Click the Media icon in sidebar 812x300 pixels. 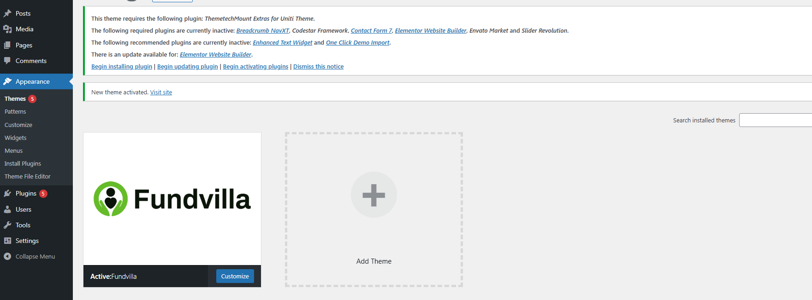(7, 29)
